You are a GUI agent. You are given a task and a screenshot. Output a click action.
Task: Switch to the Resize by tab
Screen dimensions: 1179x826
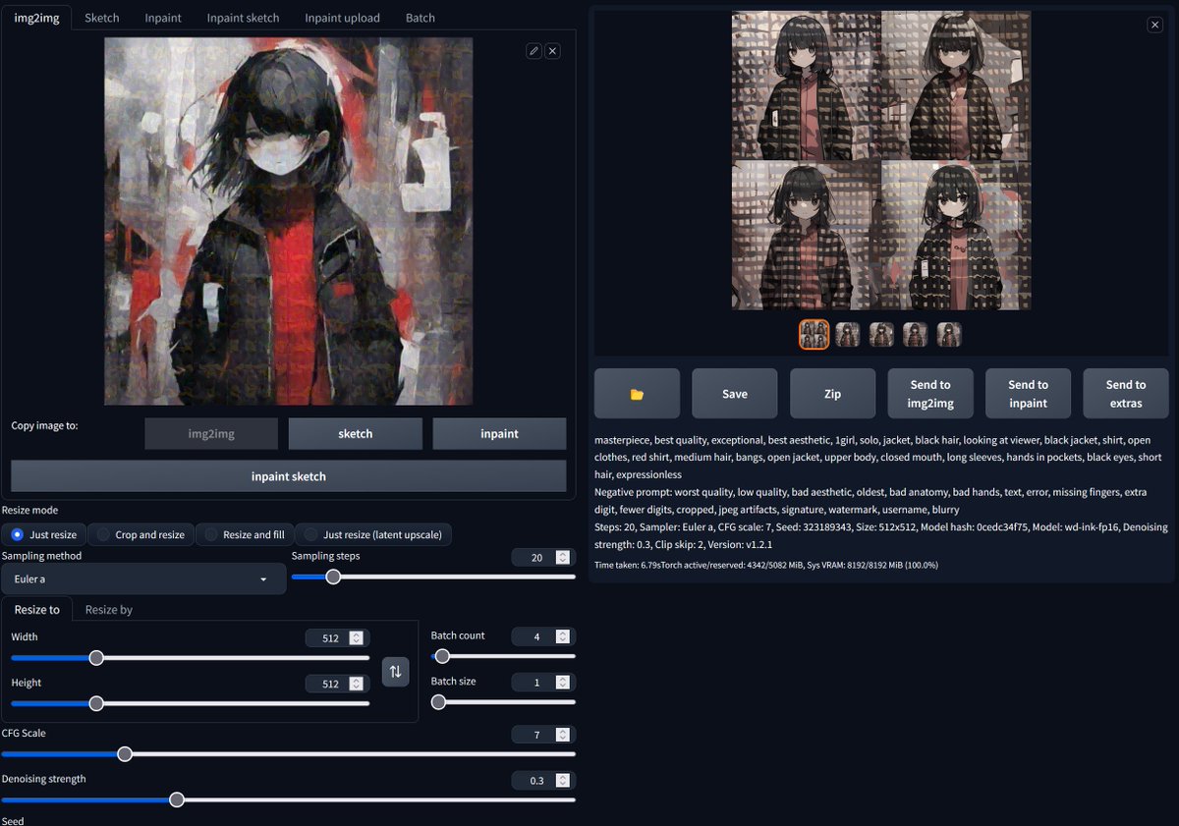pos(108,609)
